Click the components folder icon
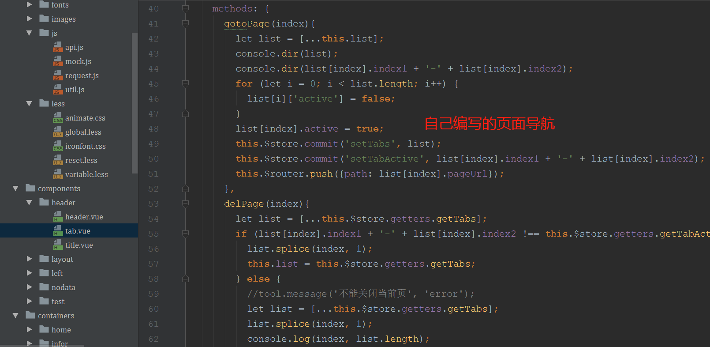 click(30, 189)
